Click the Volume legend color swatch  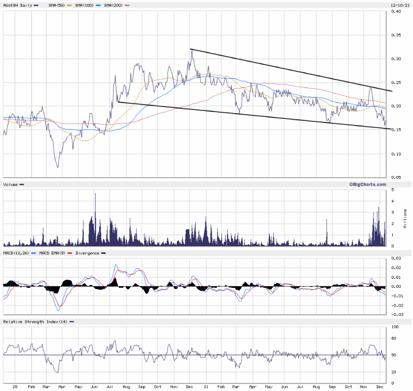point(22,185)
